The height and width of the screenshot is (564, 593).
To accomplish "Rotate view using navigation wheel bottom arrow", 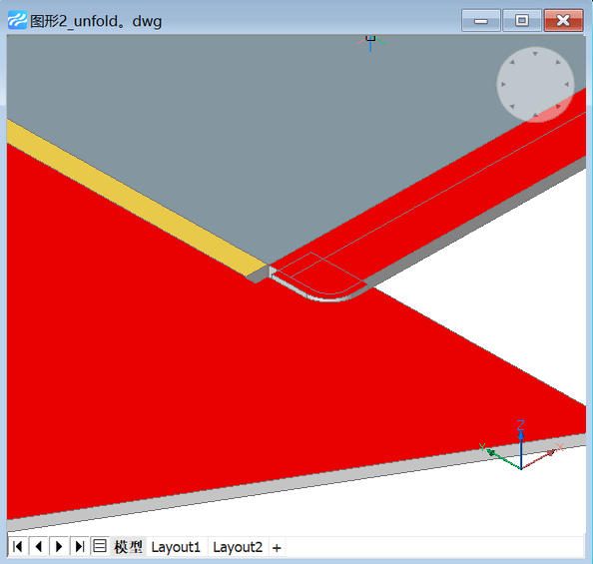I will (535, 115).
